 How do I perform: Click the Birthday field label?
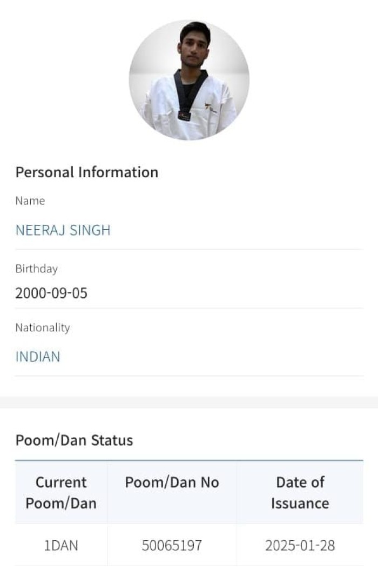click(36, 269)
